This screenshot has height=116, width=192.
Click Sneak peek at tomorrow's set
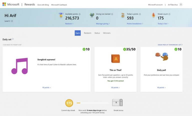pyautogui.click(x=170, y=45)
